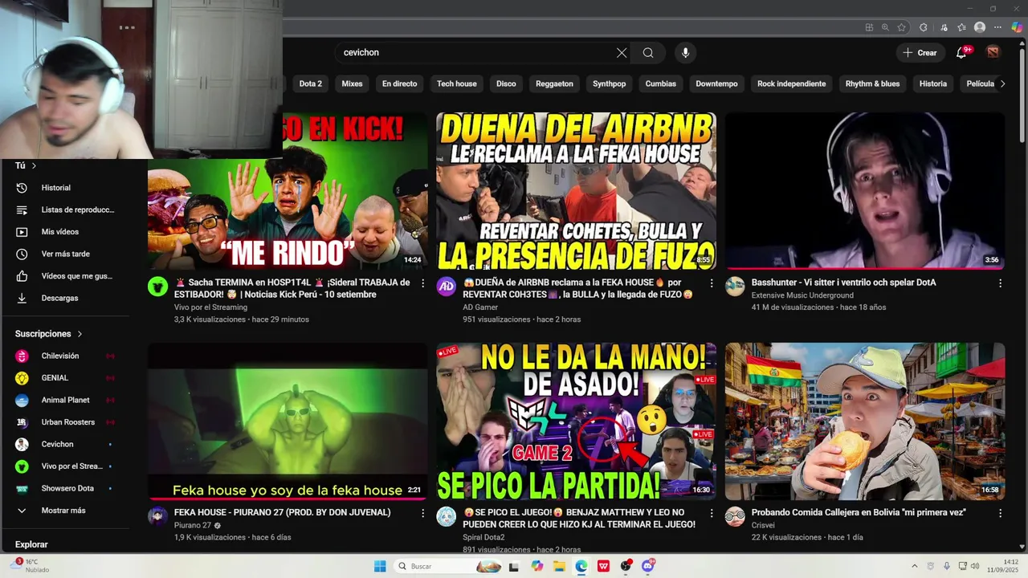Open Listas de reproducción icon

[22, 210]
